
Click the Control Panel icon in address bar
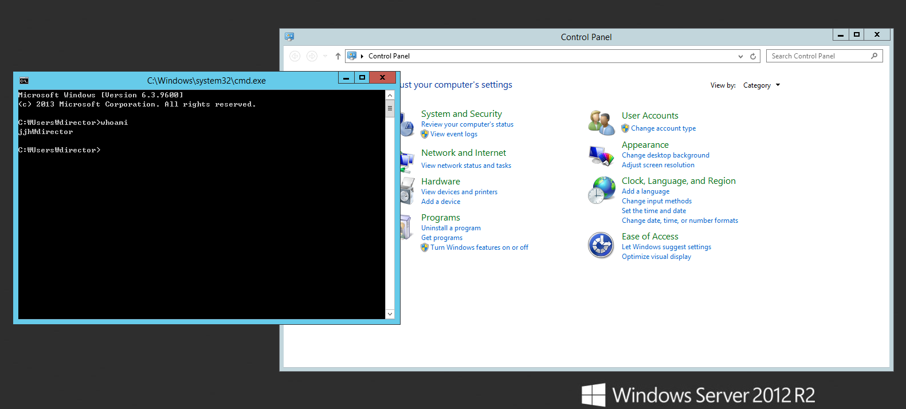[x=352, y=56]
